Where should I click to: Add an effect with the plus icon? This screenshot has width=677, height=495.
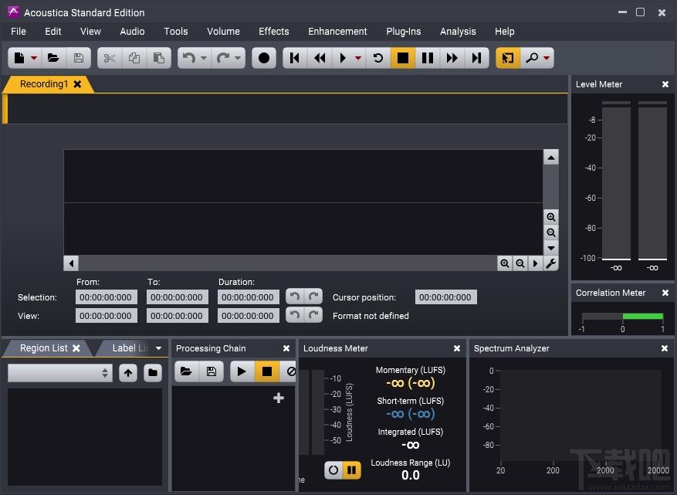coord(279,398)
